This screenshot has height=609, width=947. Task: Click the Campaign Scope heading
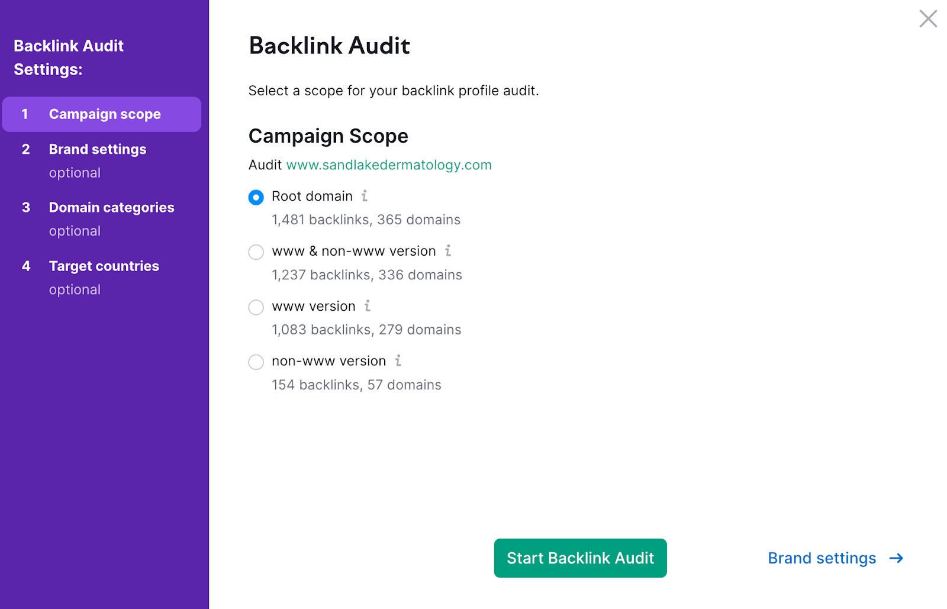pyautogui.click(x=328, y=136)
